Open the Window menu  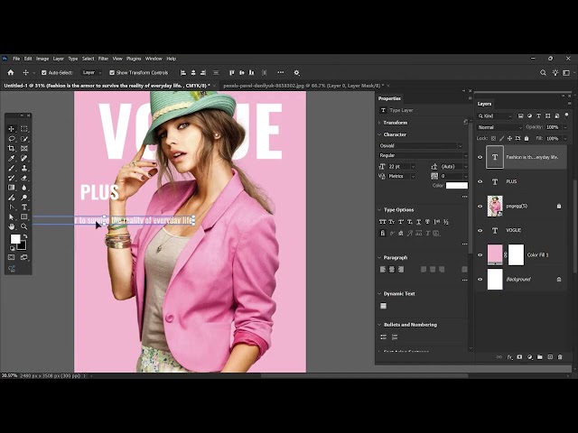coord(154,59)
